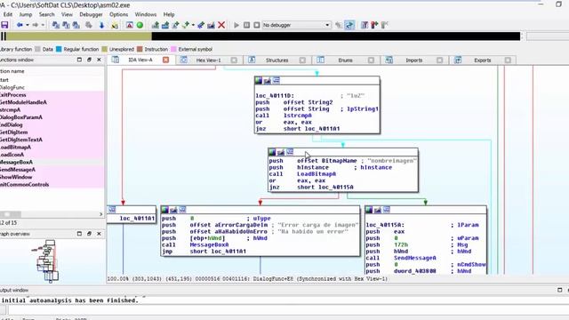Viewport: 569px width, 320px height.
Task: Select LoadBitmapA in the functions list
Action: click(x=52, y=148)
